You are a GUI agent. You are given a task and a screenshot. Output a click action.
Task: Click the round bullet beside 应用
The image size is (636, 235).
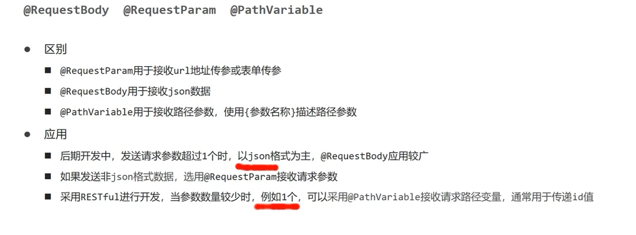click(28, 134)
